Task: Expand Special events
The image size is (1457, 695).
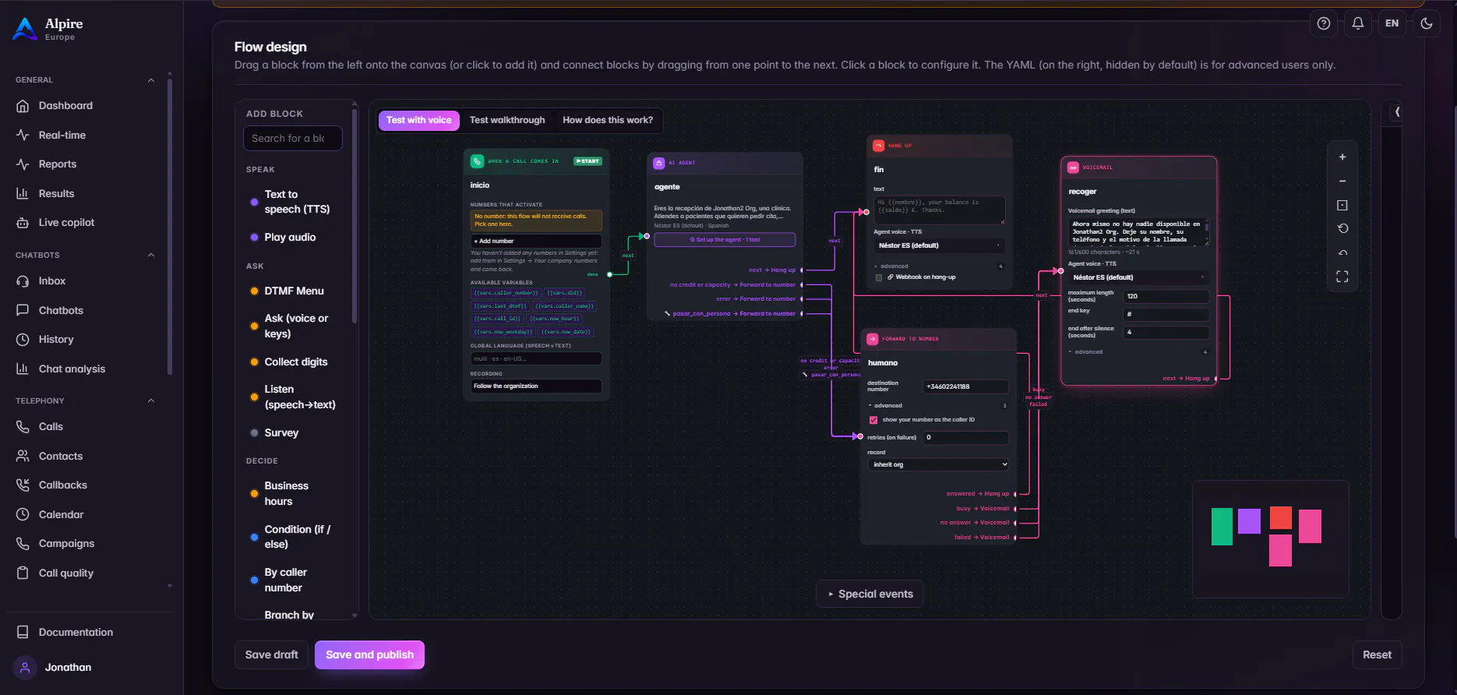Action: pyautogui.click(x=870, y=594)
